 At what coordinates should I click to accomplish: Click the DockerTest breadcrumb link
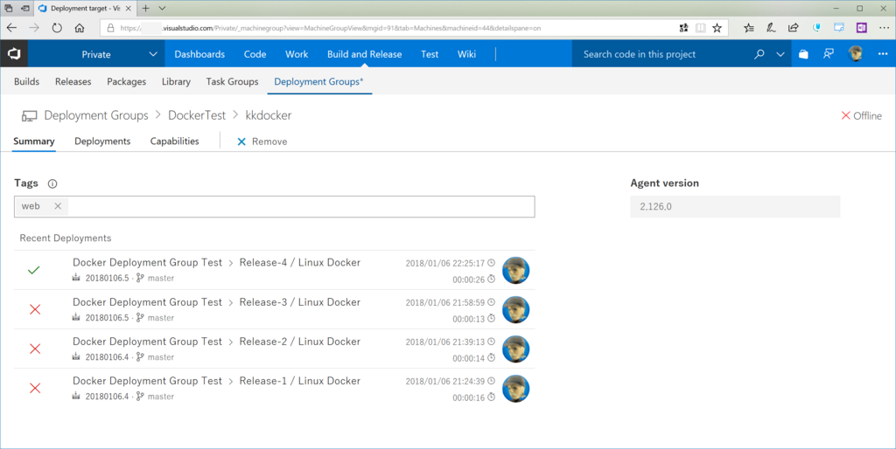[197, 115]
